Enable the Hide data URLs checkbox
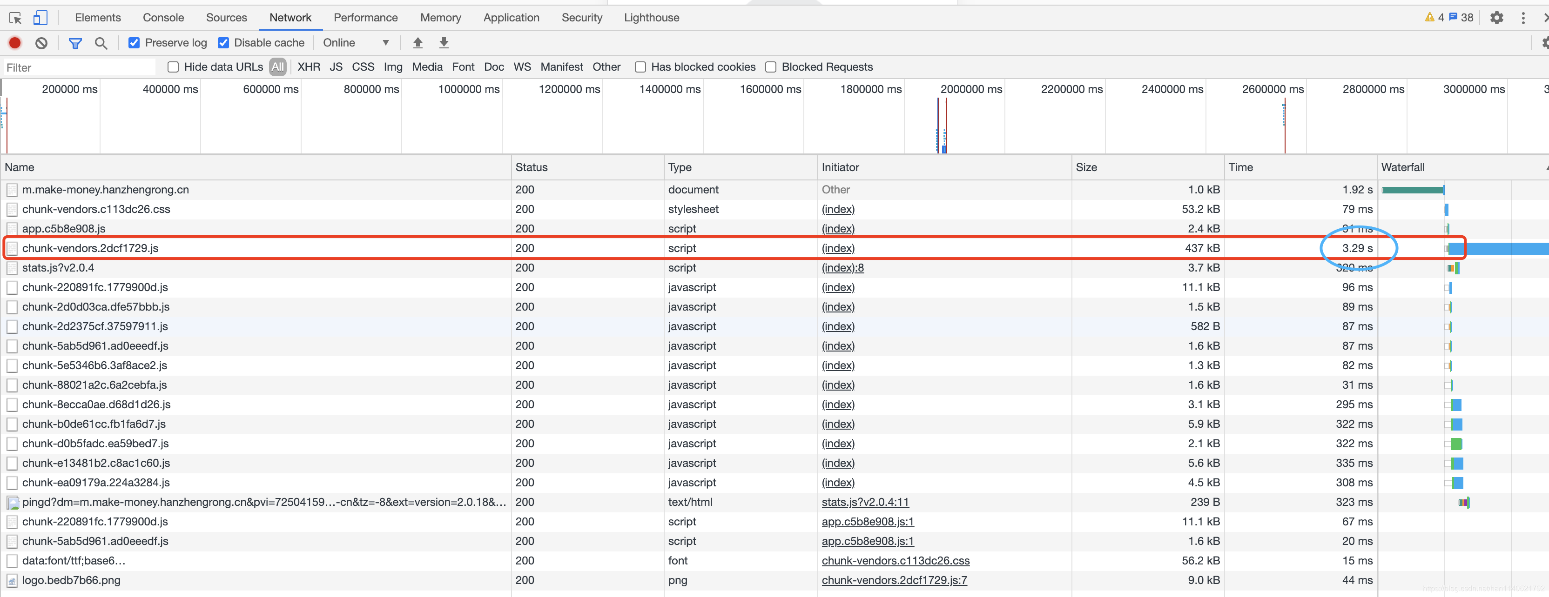Viewport: 1549px width, 597px height. [173, 66]
